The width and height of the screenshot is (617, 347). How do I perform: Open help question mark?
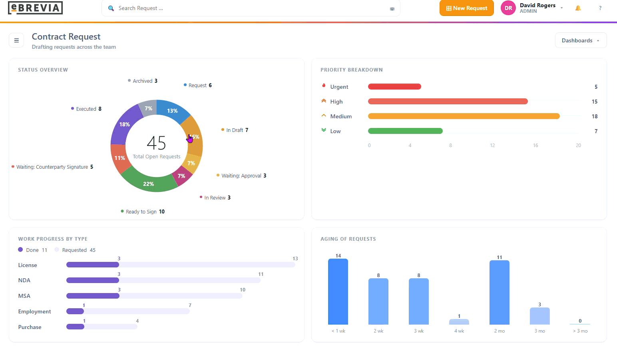(600, 8)
